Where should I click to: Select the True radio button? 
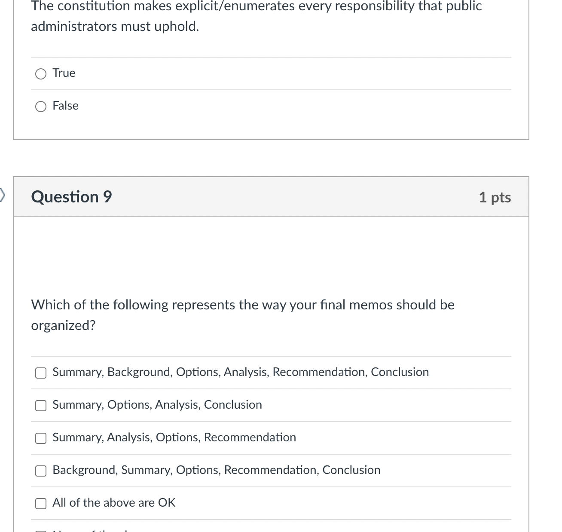click(40, 73)
